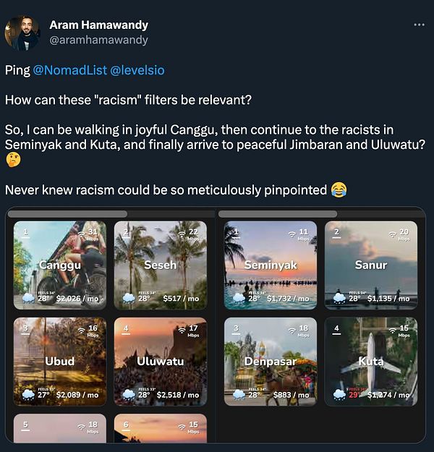Click the right panel's horizontal scrollbar
Image resolution: width=434 pixels, height=452 pixels.
click(x=278, y=214)
